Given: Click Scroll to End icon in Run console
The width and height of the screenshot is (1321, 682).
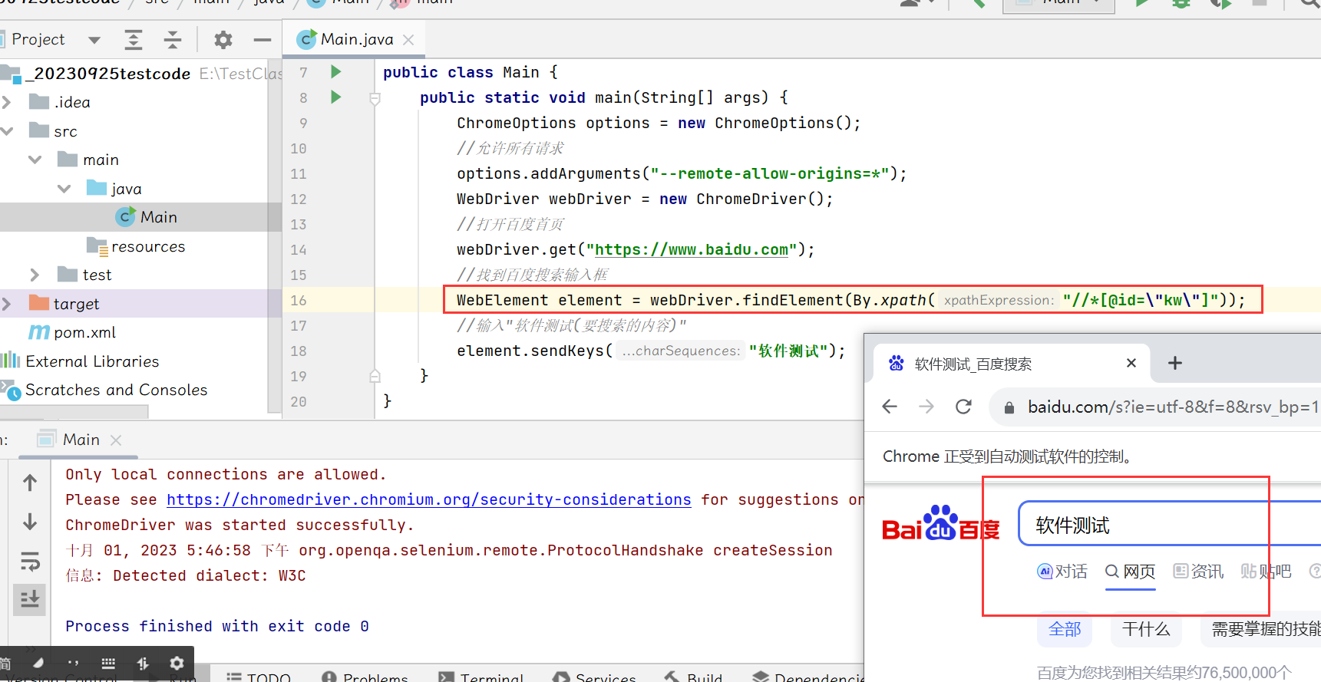Looking at the screenshot, I should tap(30, 599).
